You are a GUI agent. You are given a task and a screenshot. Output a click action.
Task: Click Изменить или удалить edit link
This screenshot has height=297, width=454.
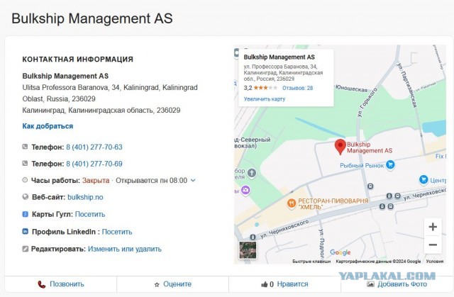click(125, 249)
